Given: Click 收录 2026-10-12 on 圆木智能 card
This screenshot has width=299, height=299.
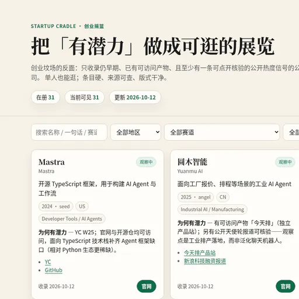Looking at the screenshot, I should [195, 286].
